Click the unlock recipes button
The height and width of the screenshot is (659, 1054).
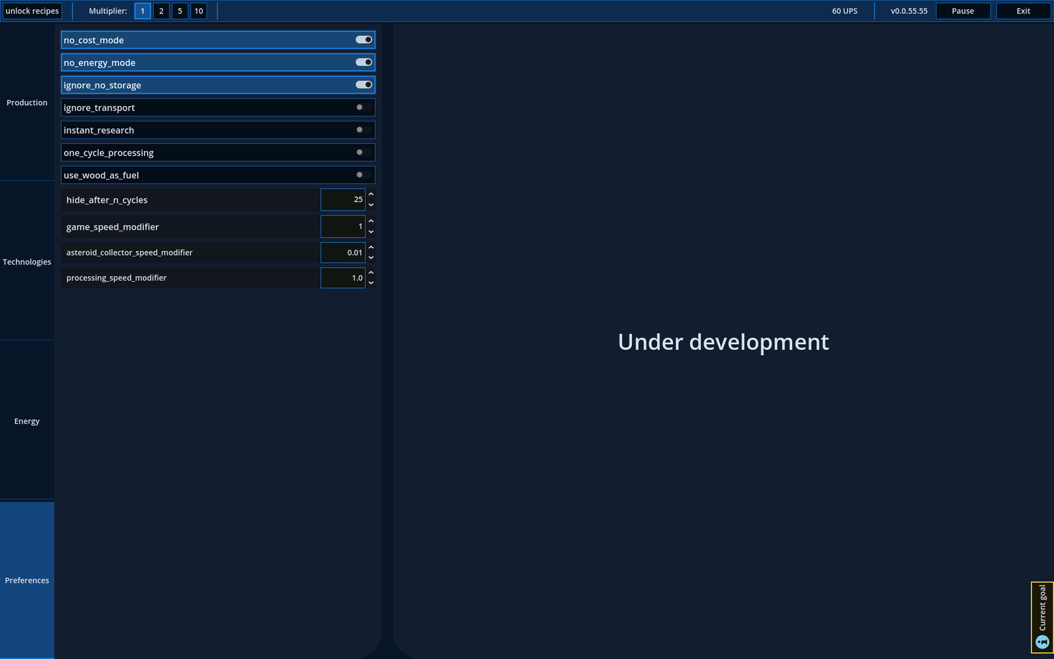pyautogui.click(x=33, y=10)
